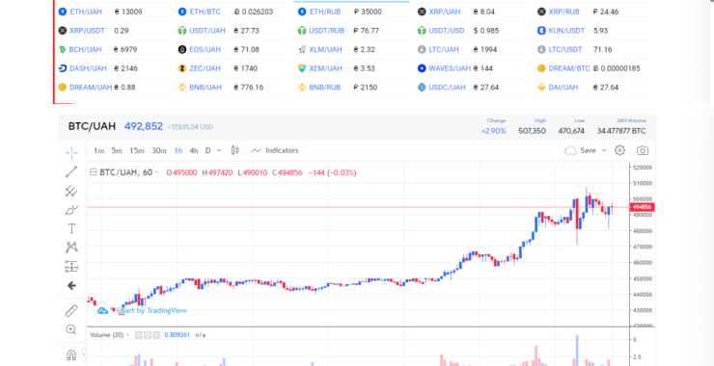This screenshot has height=366, width=714.
Task: Click the BCH/UAH coin icon
Action: [x=62, y=49]
